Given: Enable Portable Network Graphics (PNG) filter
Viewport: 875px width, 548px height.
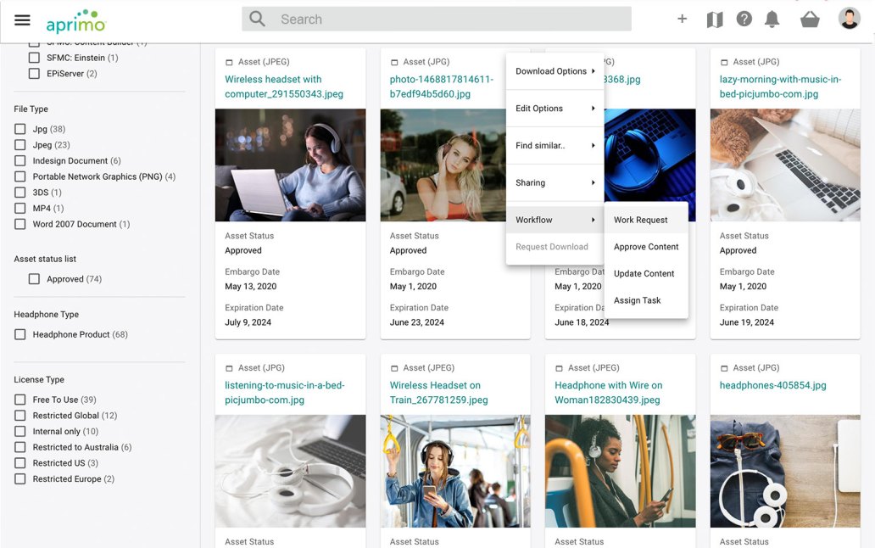Looking at the screenshot, I should [x=20, y=176].
